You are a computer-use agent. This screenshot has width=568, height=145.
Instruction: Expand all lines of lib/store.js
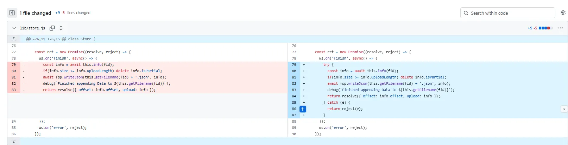(x=61, y=28)
